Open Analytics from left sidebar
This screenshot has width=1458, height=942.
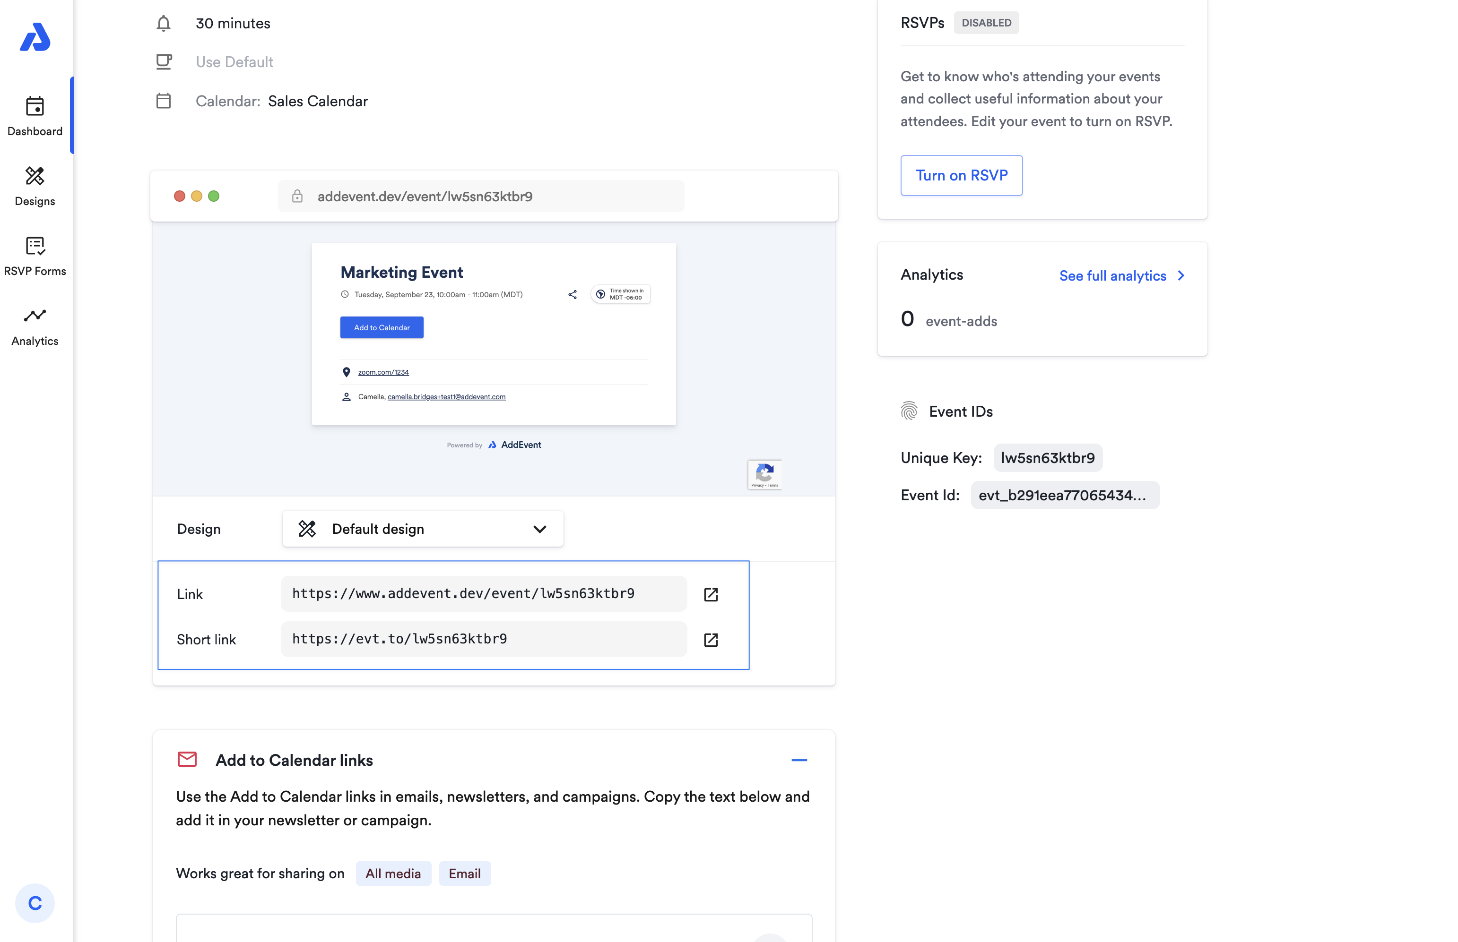(35, 326)
